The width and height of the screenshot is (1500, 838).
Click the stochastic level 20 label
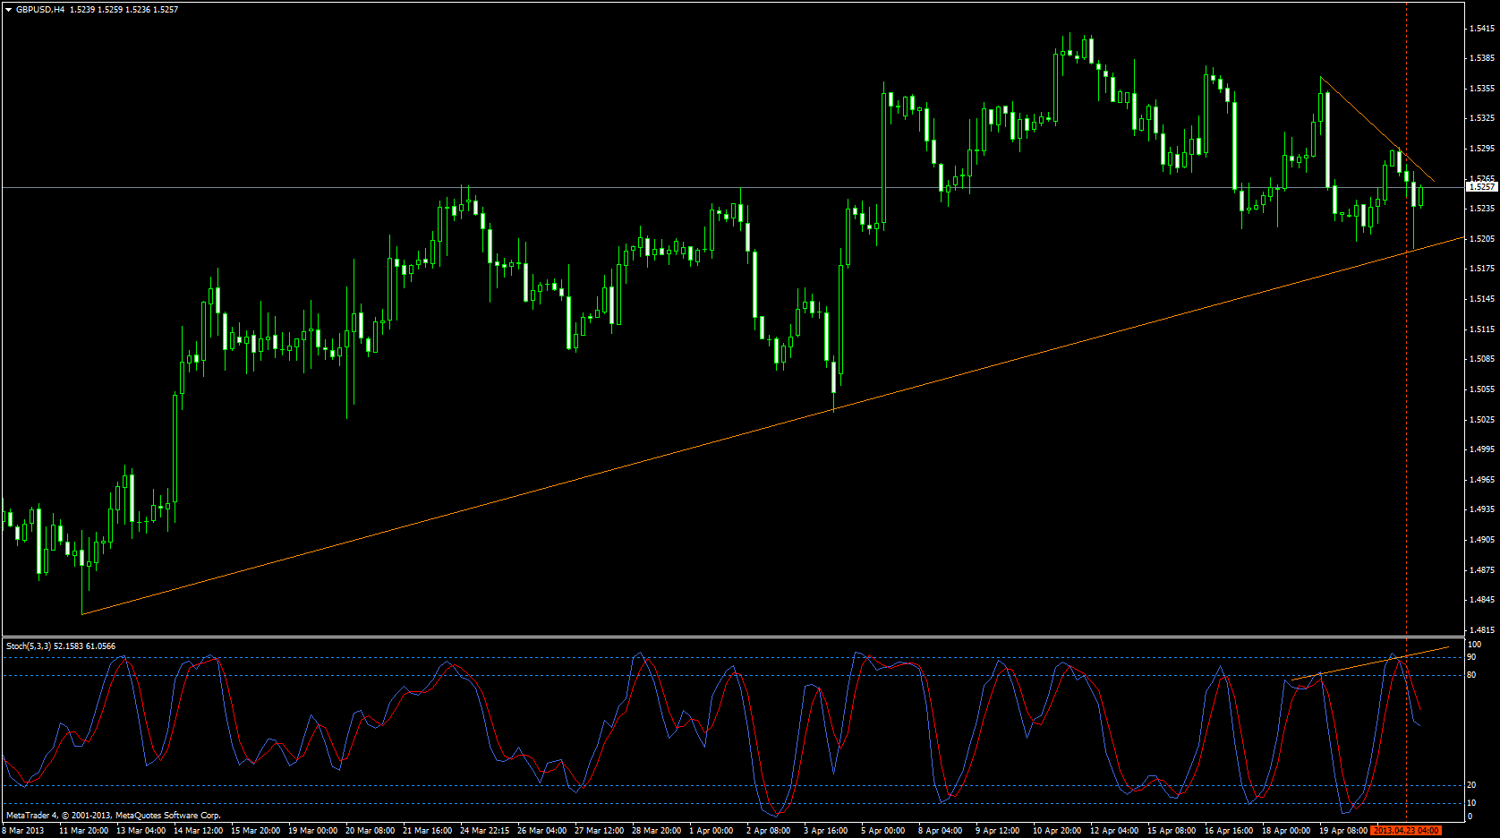coord(1472,785)
